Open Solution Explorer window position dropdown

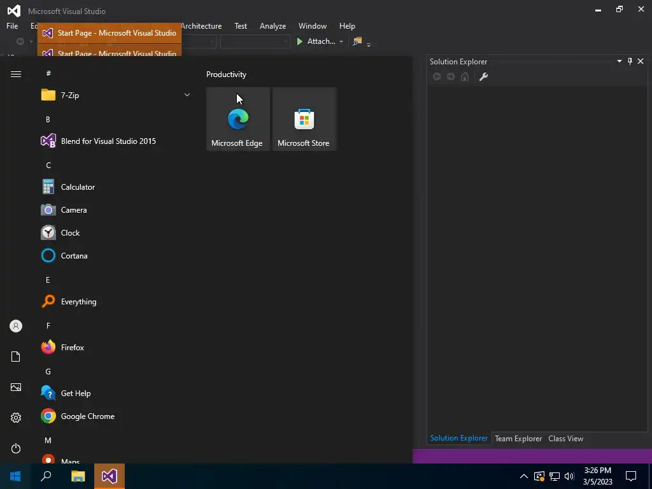pyautogui.click(x=619, y=61)
